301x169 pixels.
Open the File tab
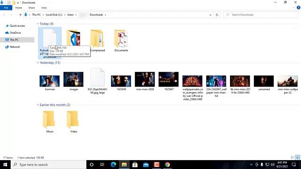tap(6, 8)
